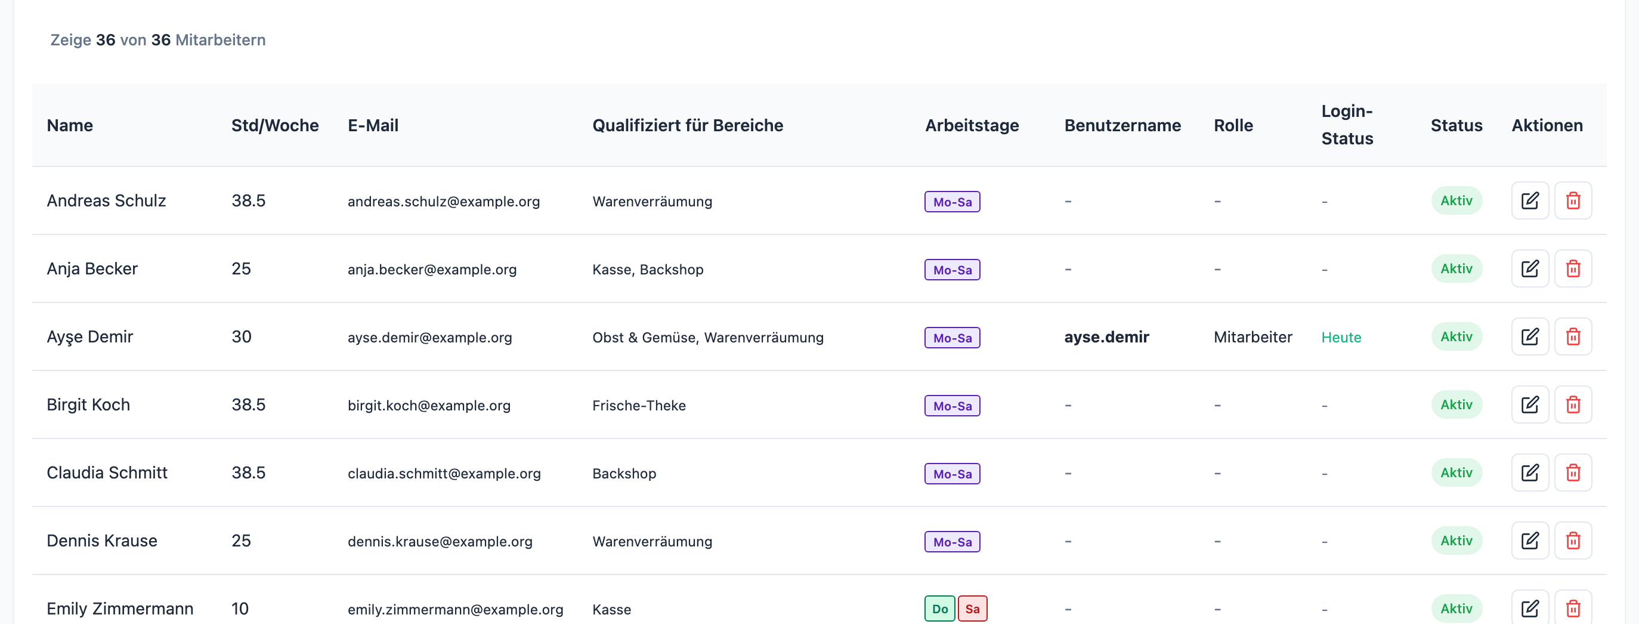
Task: Edit Dennis Krause's details
Action: (1530, 540)
